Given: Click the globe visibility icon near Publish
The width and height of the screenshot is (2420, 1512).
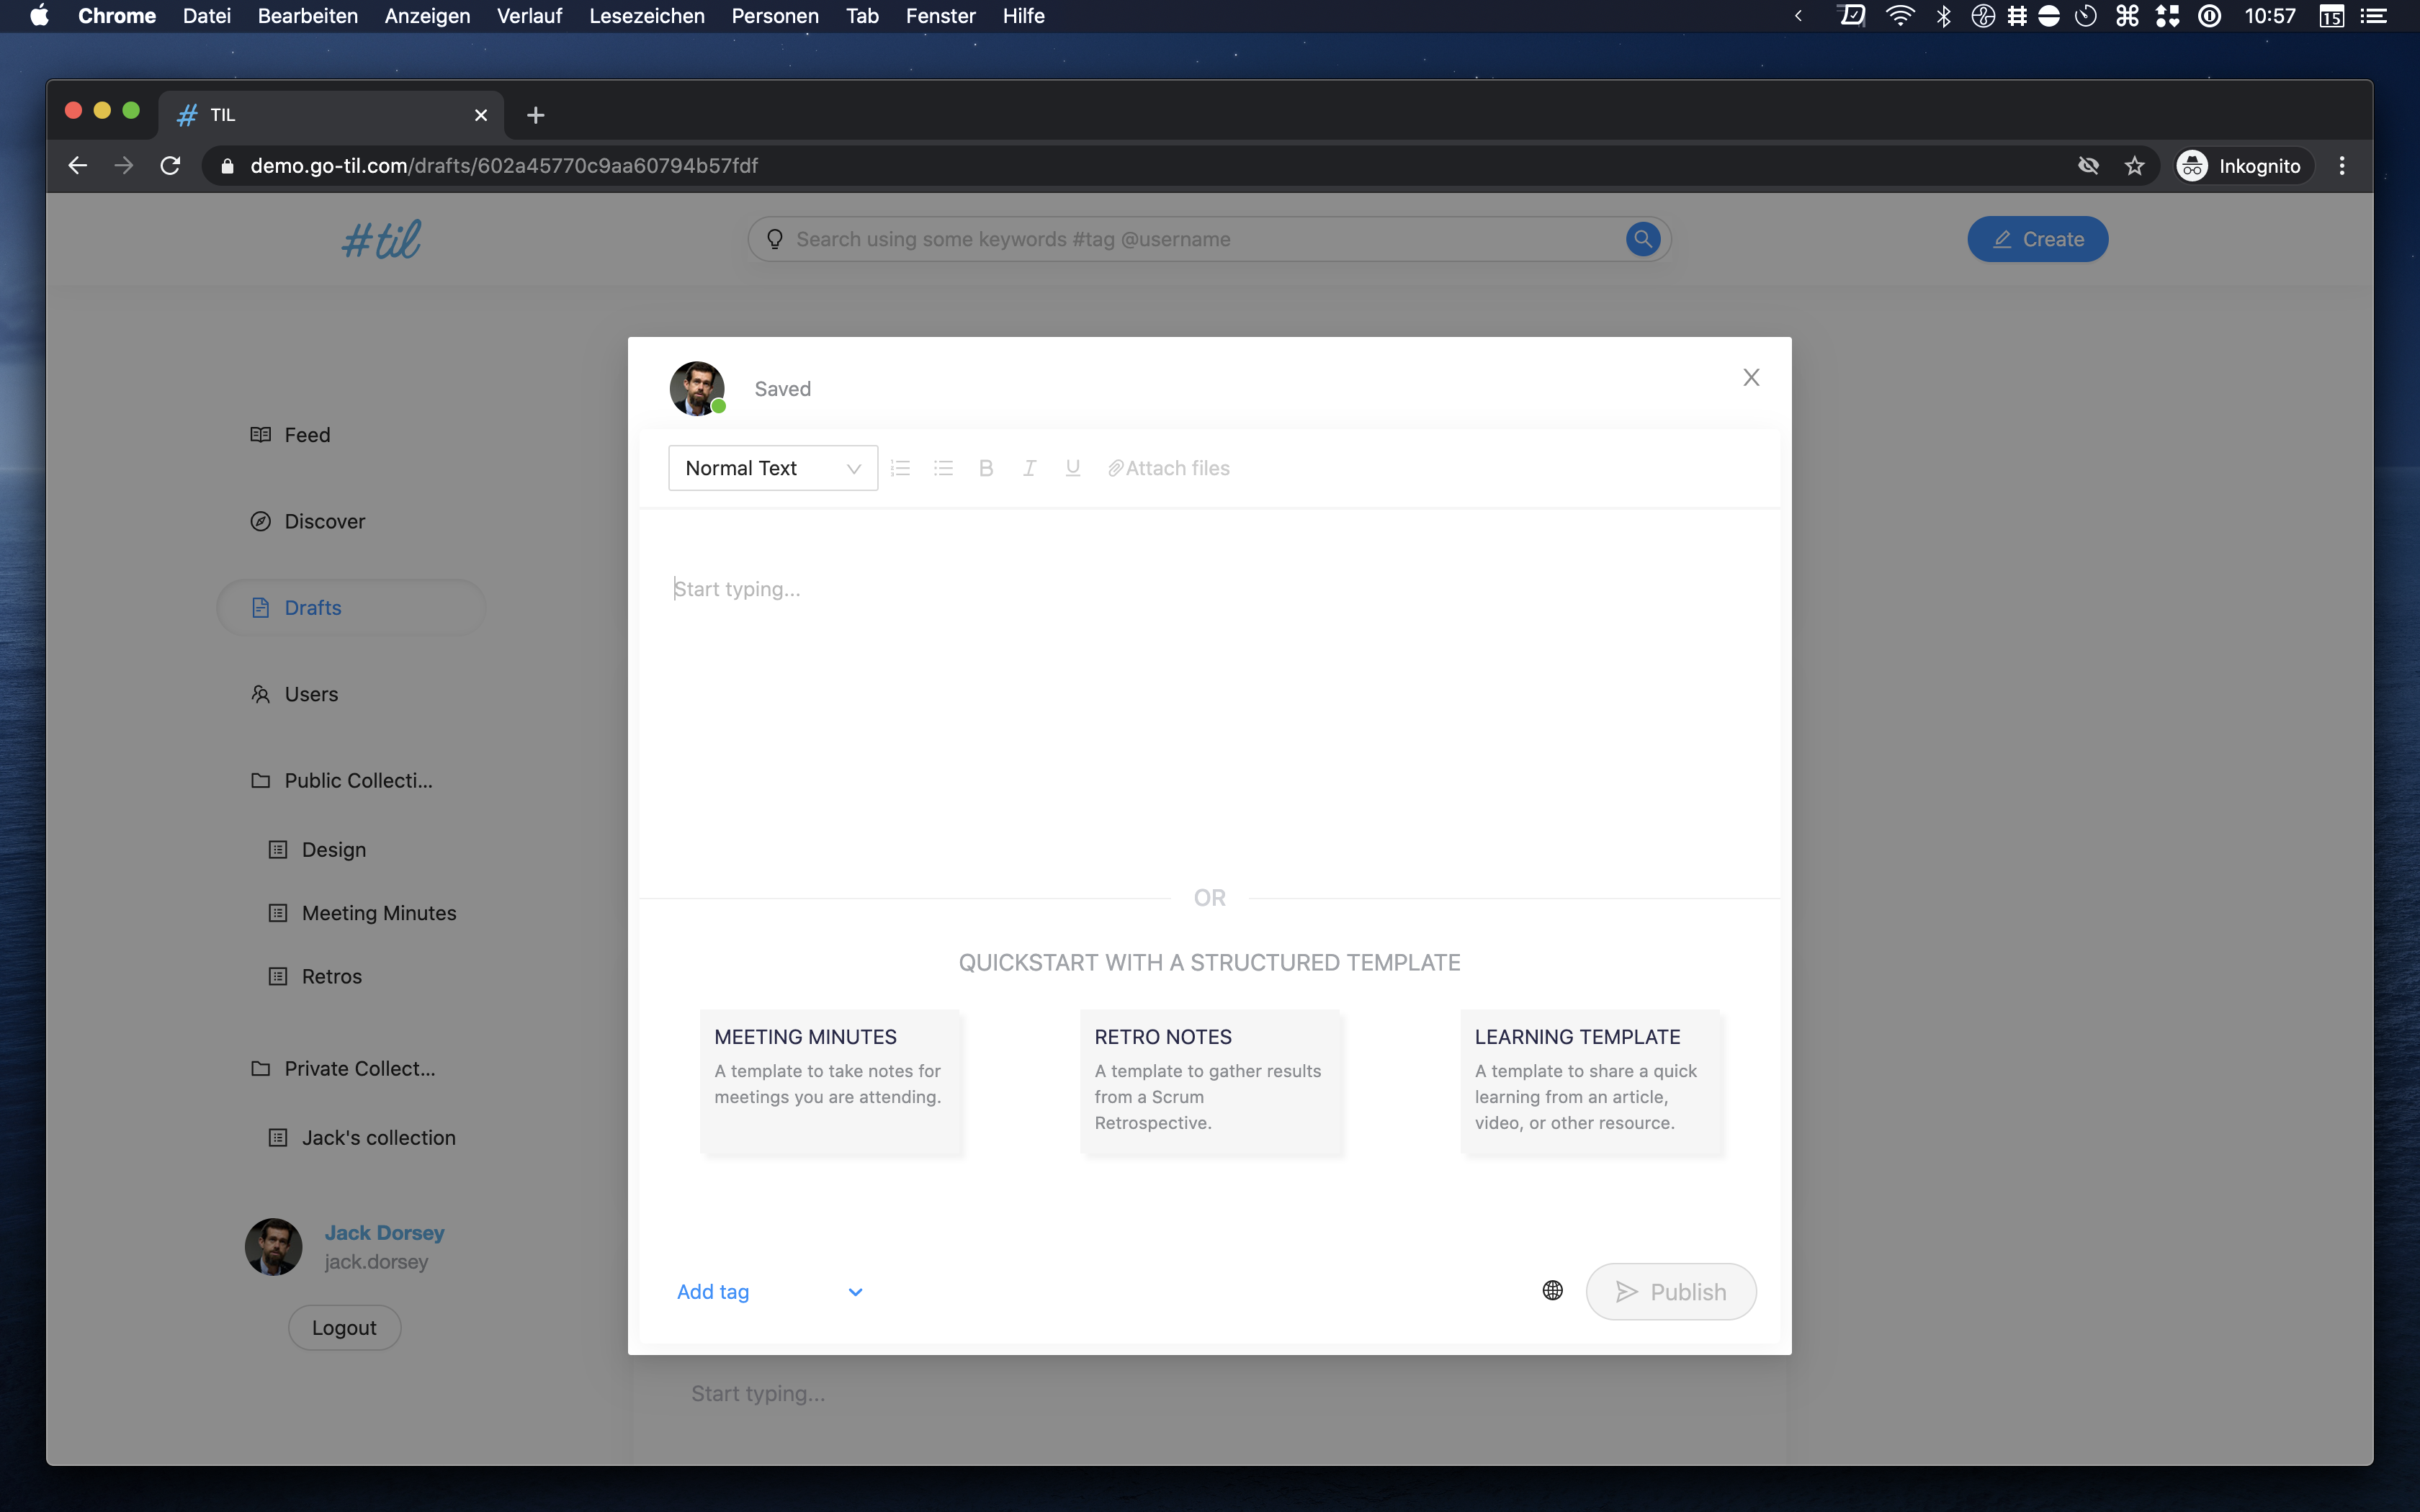Looking at the screenshot, I should pos(1552,1290).
